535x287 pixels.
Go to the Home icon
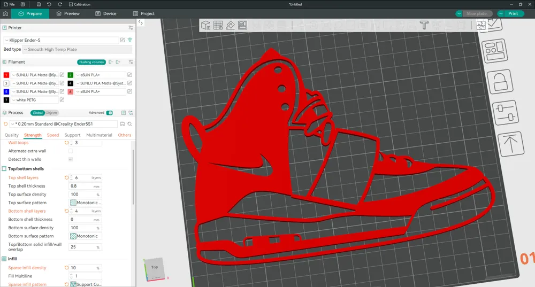(x=5, y=14)
